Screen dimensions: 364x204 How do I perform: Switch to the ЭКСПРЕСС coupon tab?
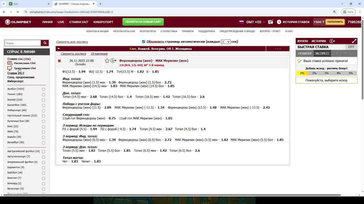pos(322,53)
